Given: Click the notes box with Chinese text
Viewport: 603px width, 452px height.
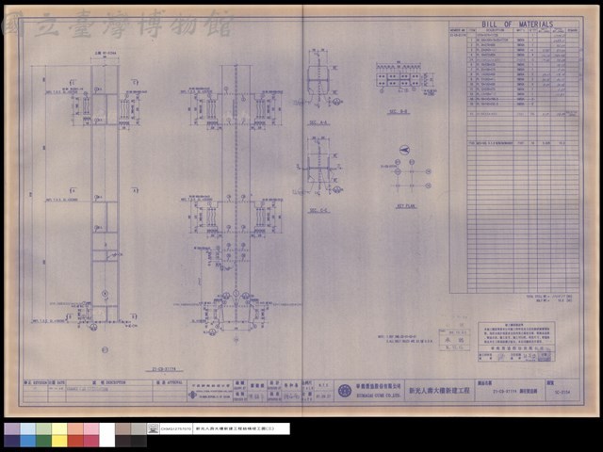Looking at the screenshot, I should tap(516, 341).
